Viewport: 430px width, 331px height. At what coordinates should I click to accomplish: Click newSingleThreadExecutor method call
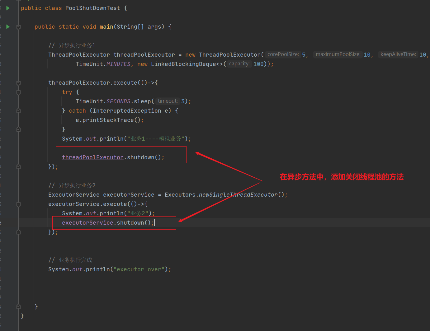(238, 195)
